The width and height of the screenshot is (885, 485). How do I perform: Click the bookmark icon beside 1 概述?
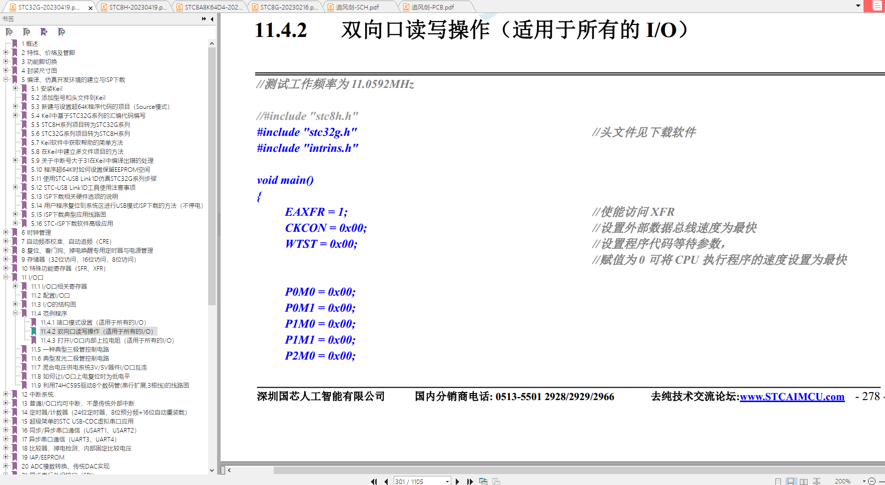click(x=15, y=44)
